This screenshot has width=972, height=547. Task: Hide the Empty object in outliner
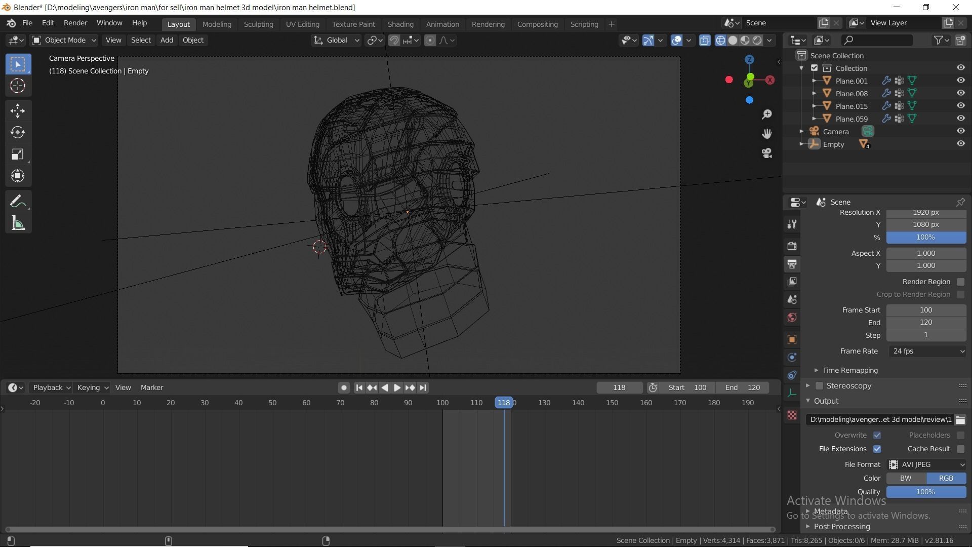pyautogui.click(x=960, y=144)
